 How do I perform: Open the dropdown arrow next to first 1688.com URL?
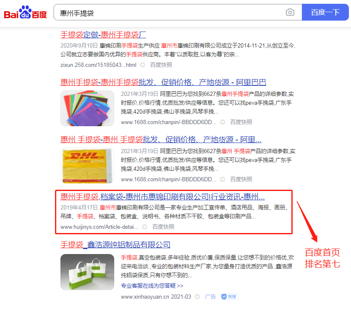[222, 122]
